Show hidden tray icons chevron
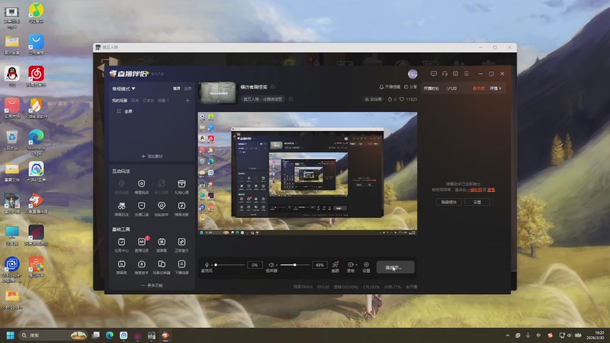The height and width of the screenshot is (343, 610). [507, 335]
